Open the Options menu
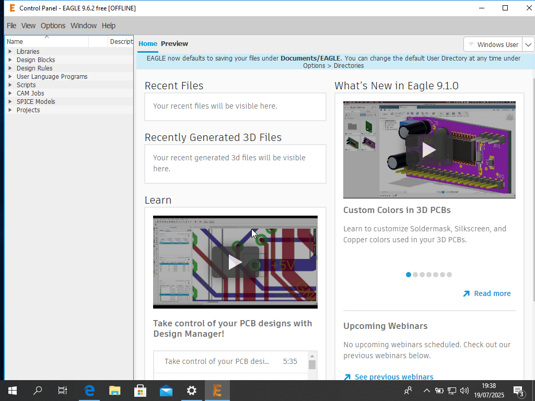The image size is (535, 401). click(53, 26)
